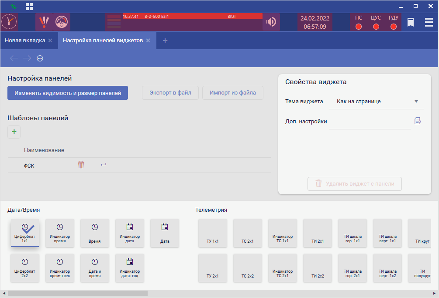This screenshot has width=439, height=298.
Task: Click Изменить видимость и размер панелей
Action: (x=68, y=93)
